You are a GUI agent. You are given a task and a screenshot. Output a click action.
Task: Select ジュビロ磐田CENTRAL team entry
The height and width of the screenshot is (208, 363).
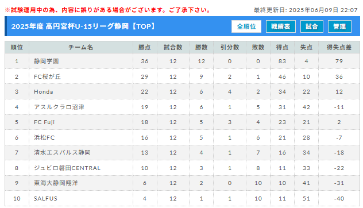click(67, 168)
